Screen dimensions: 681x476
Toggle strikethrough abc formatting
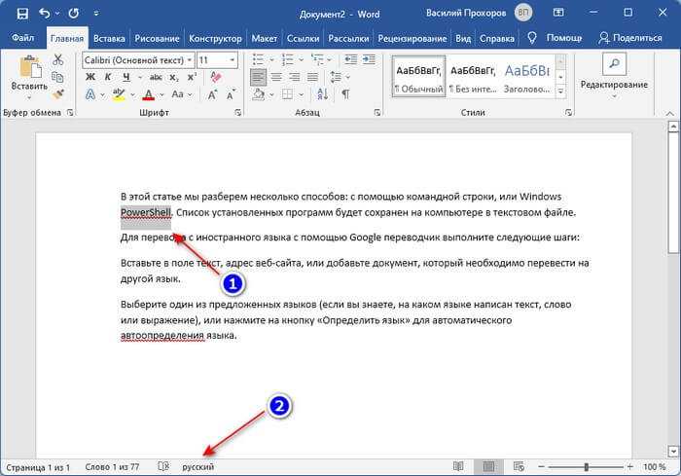(156, 77)
